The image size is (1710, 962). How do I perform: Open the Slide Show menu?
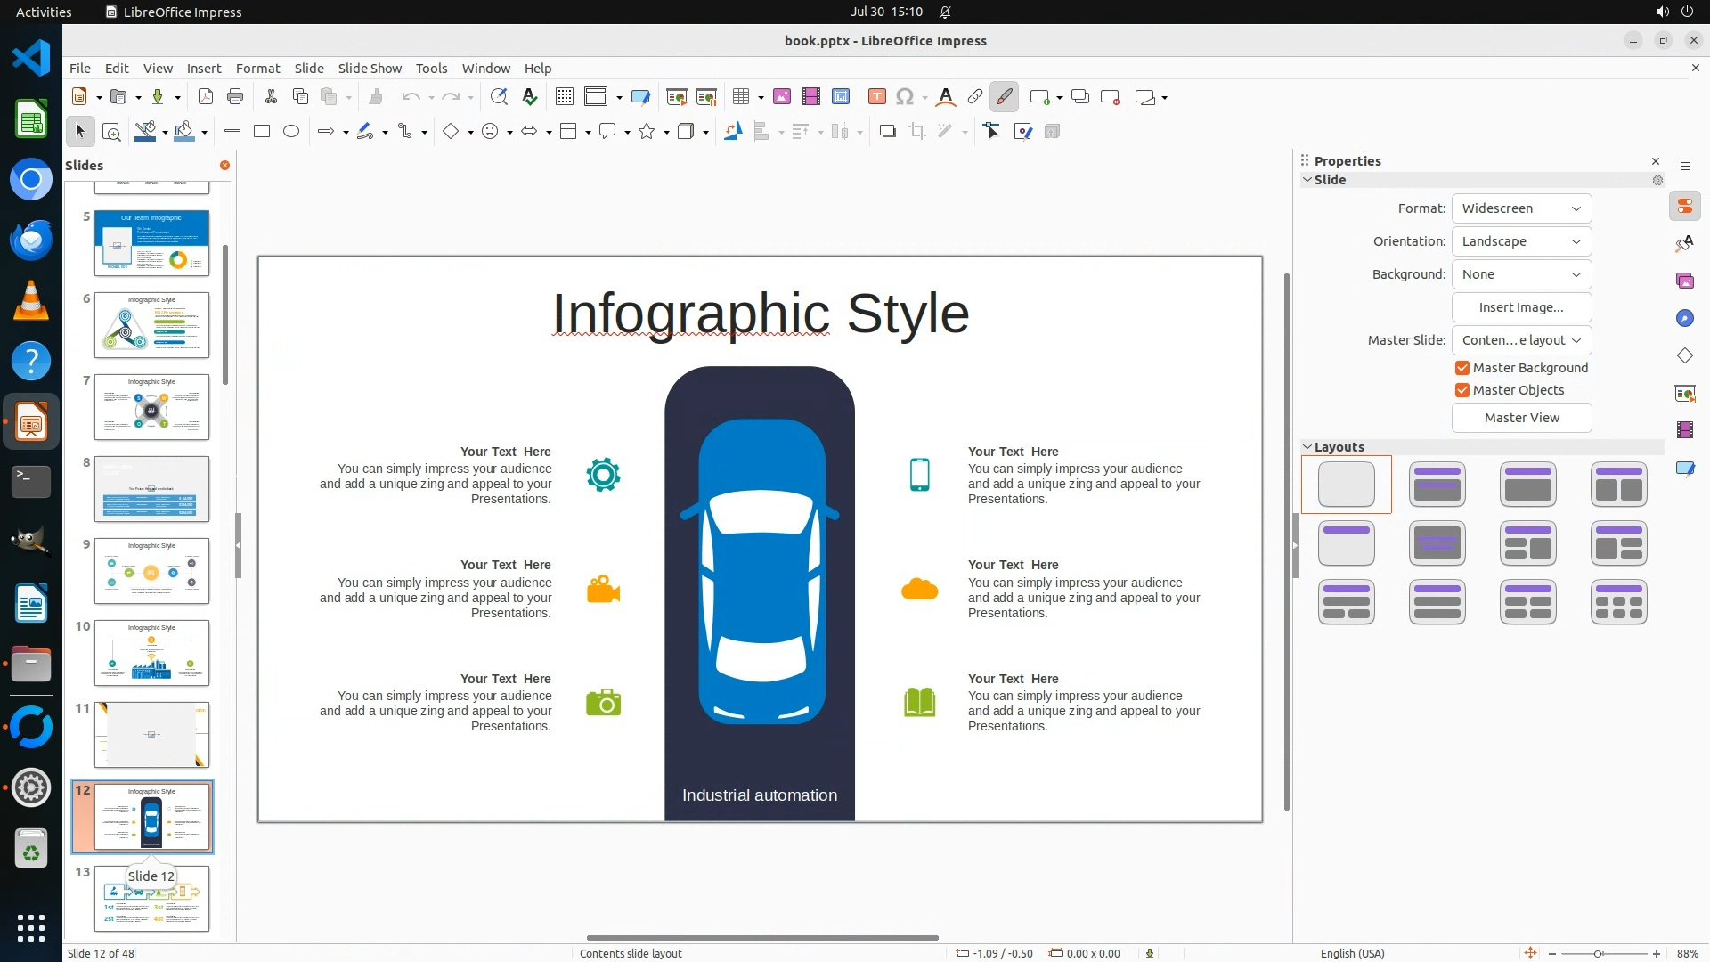[369, 69]
